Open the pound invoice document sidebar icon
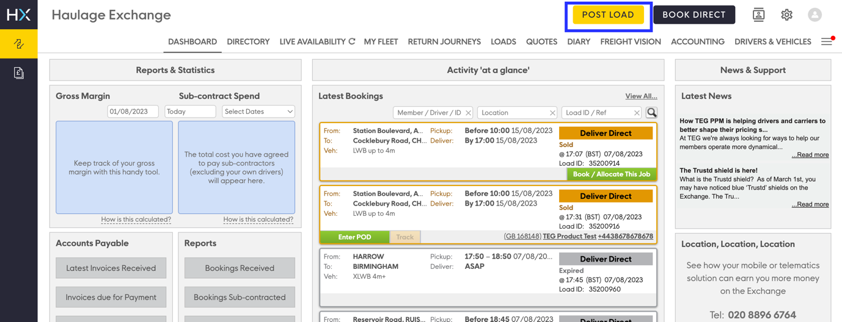 pyautogui.click(x=18, y=73)
